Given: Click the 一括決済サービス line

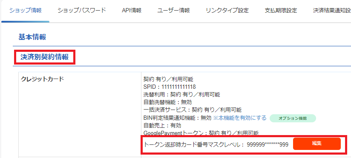Looking at the screenshot, I should click(x=193, y=110).
